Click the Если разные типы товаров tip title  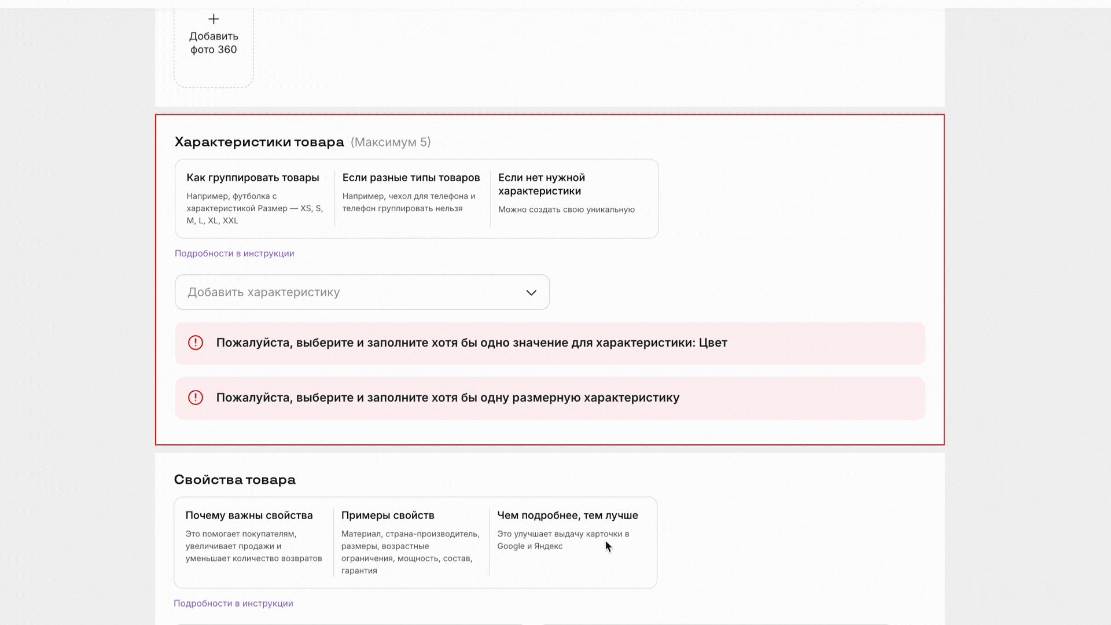point(411,178)
